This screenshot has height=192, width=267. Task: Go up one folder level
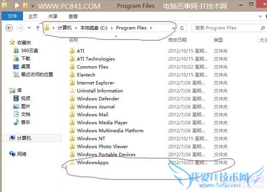click(x=38, y=28)
